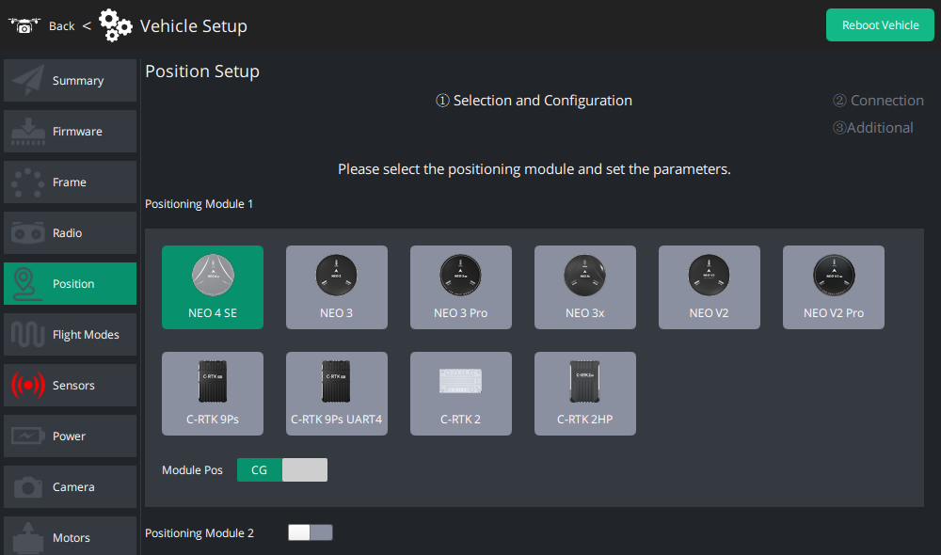This screenshot has height=555, width=941.
Task: Select the CG module position option
Action: point(259,469)
